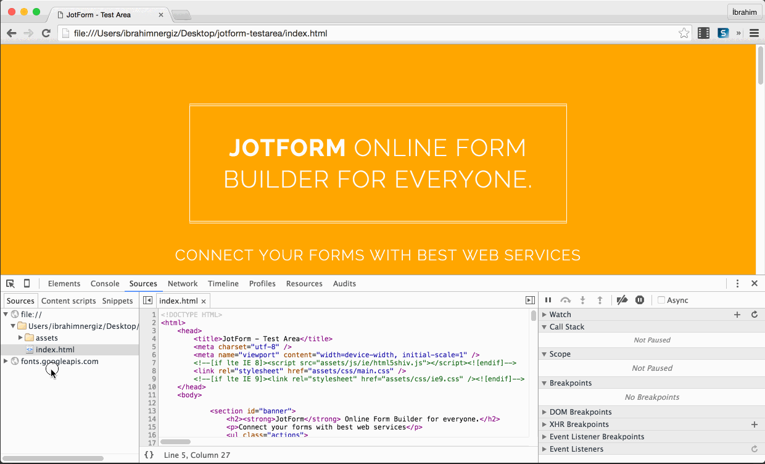Hide the navigator sidebar

pyautogui.click(x=147, y=300)
